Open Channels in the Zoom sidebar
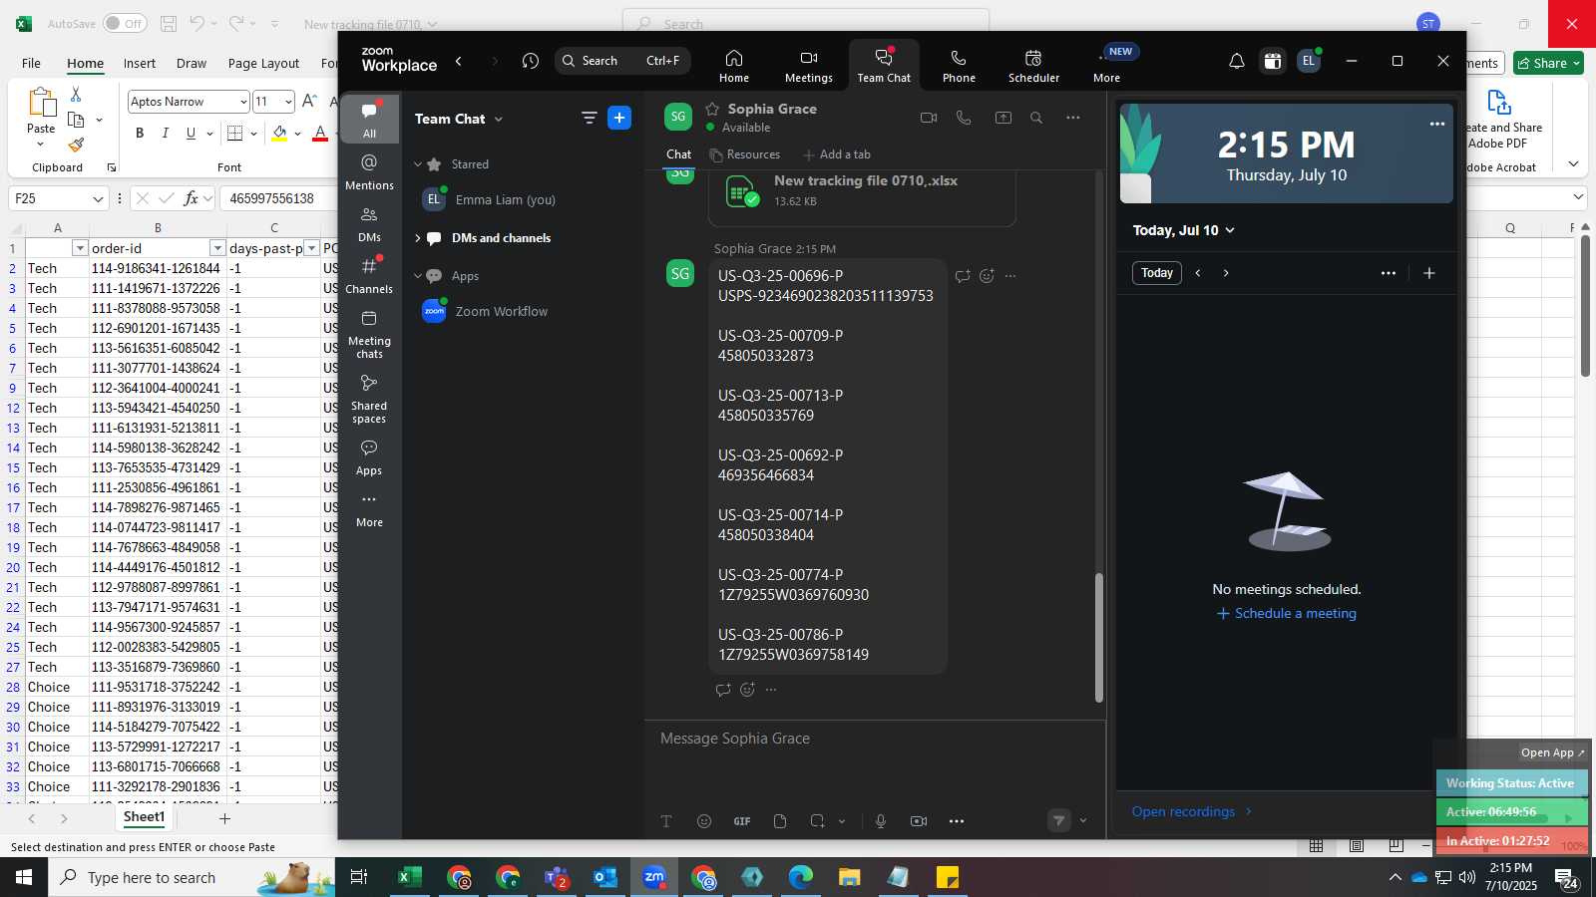This screenshot has width=1596, height=897. point(370,275)
